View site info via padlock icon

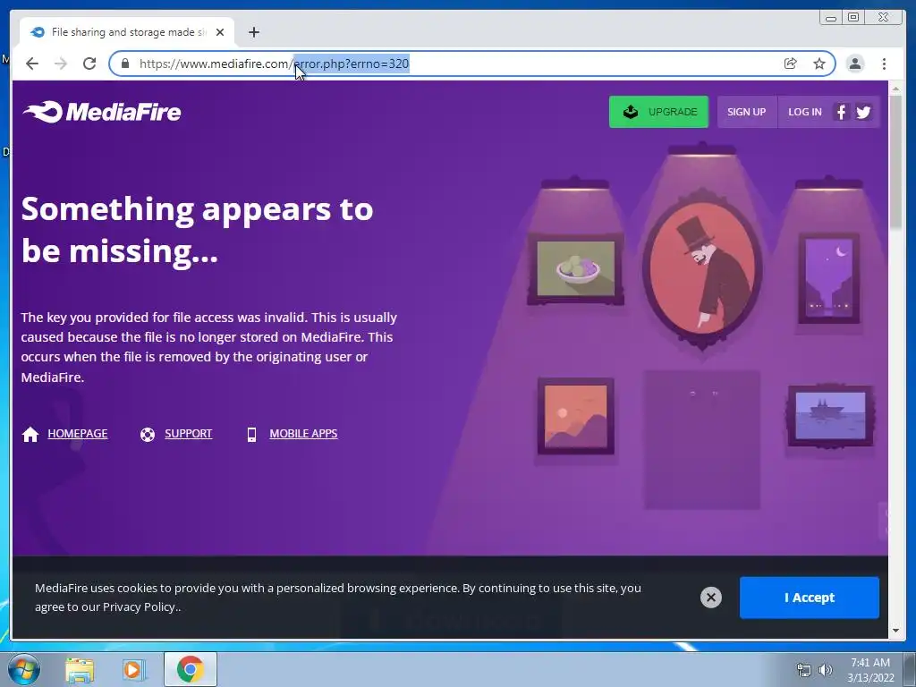pyautogui.click(x=125, y=64)
